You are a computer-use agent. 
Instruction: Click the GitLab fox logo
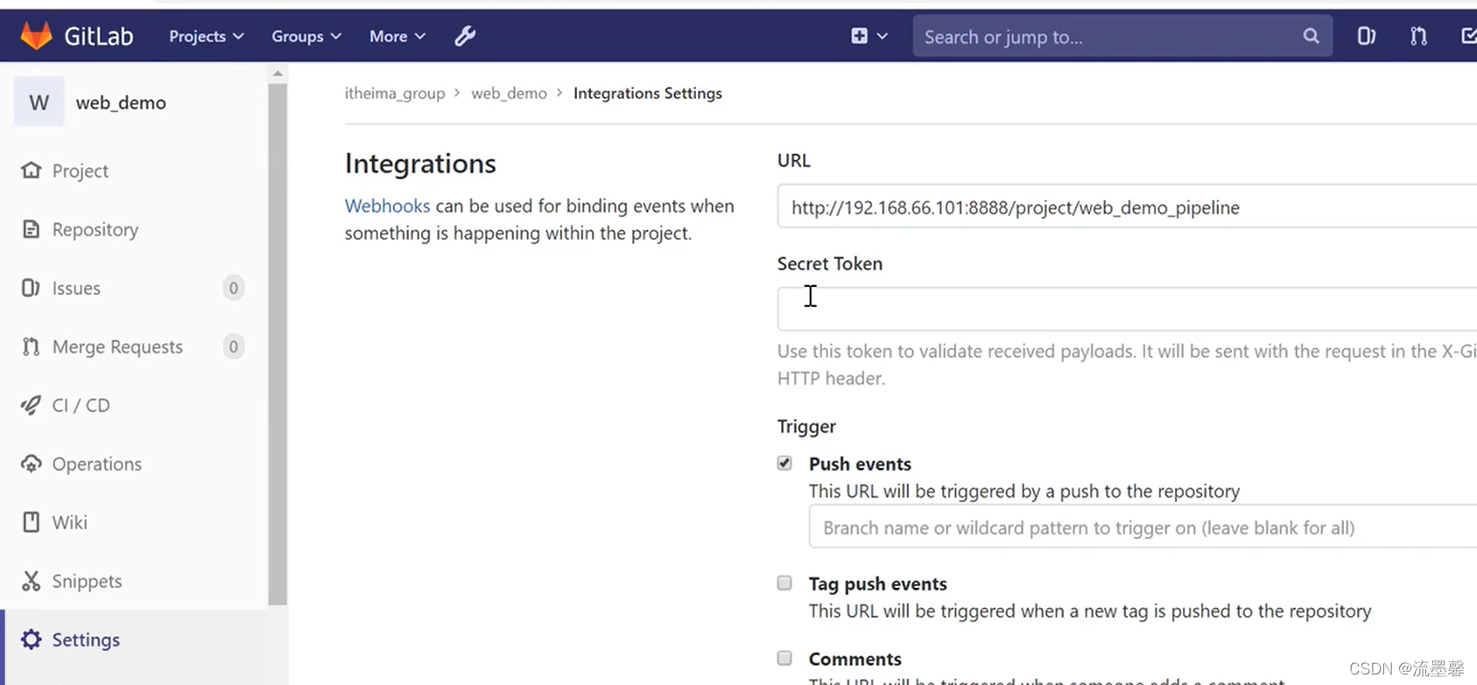coord(36,36)
